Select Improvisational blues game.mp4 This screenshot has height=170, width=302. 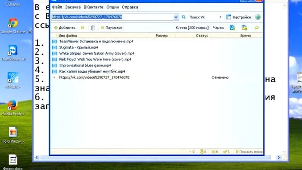[x=85, y=65]
